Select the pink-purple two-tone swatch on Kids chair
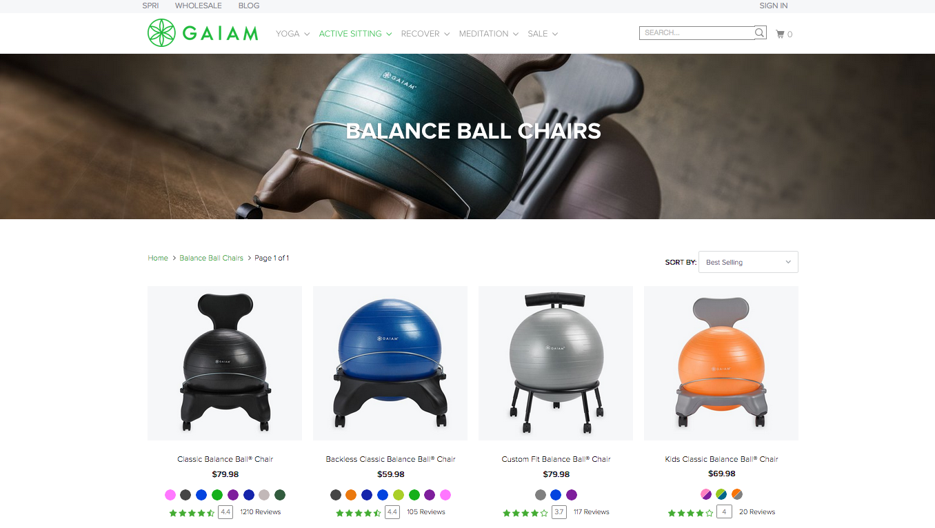 [x=705, y=494]
